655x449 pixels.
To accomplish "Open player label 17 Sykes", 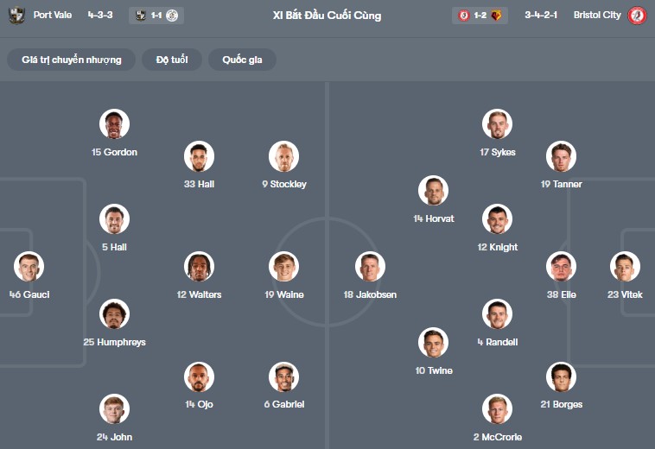I will (x=498, y=152).
